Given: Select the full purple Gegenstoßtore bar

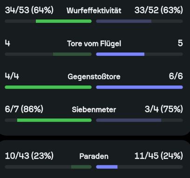Looking at the screenshot, I should tap(139, 87).
